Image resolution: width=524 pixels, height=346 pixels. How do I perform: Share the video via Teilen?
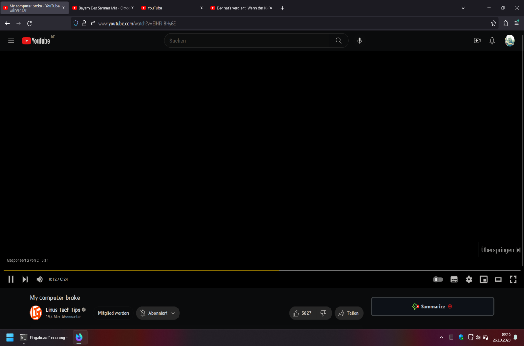[x=349, y=313]
